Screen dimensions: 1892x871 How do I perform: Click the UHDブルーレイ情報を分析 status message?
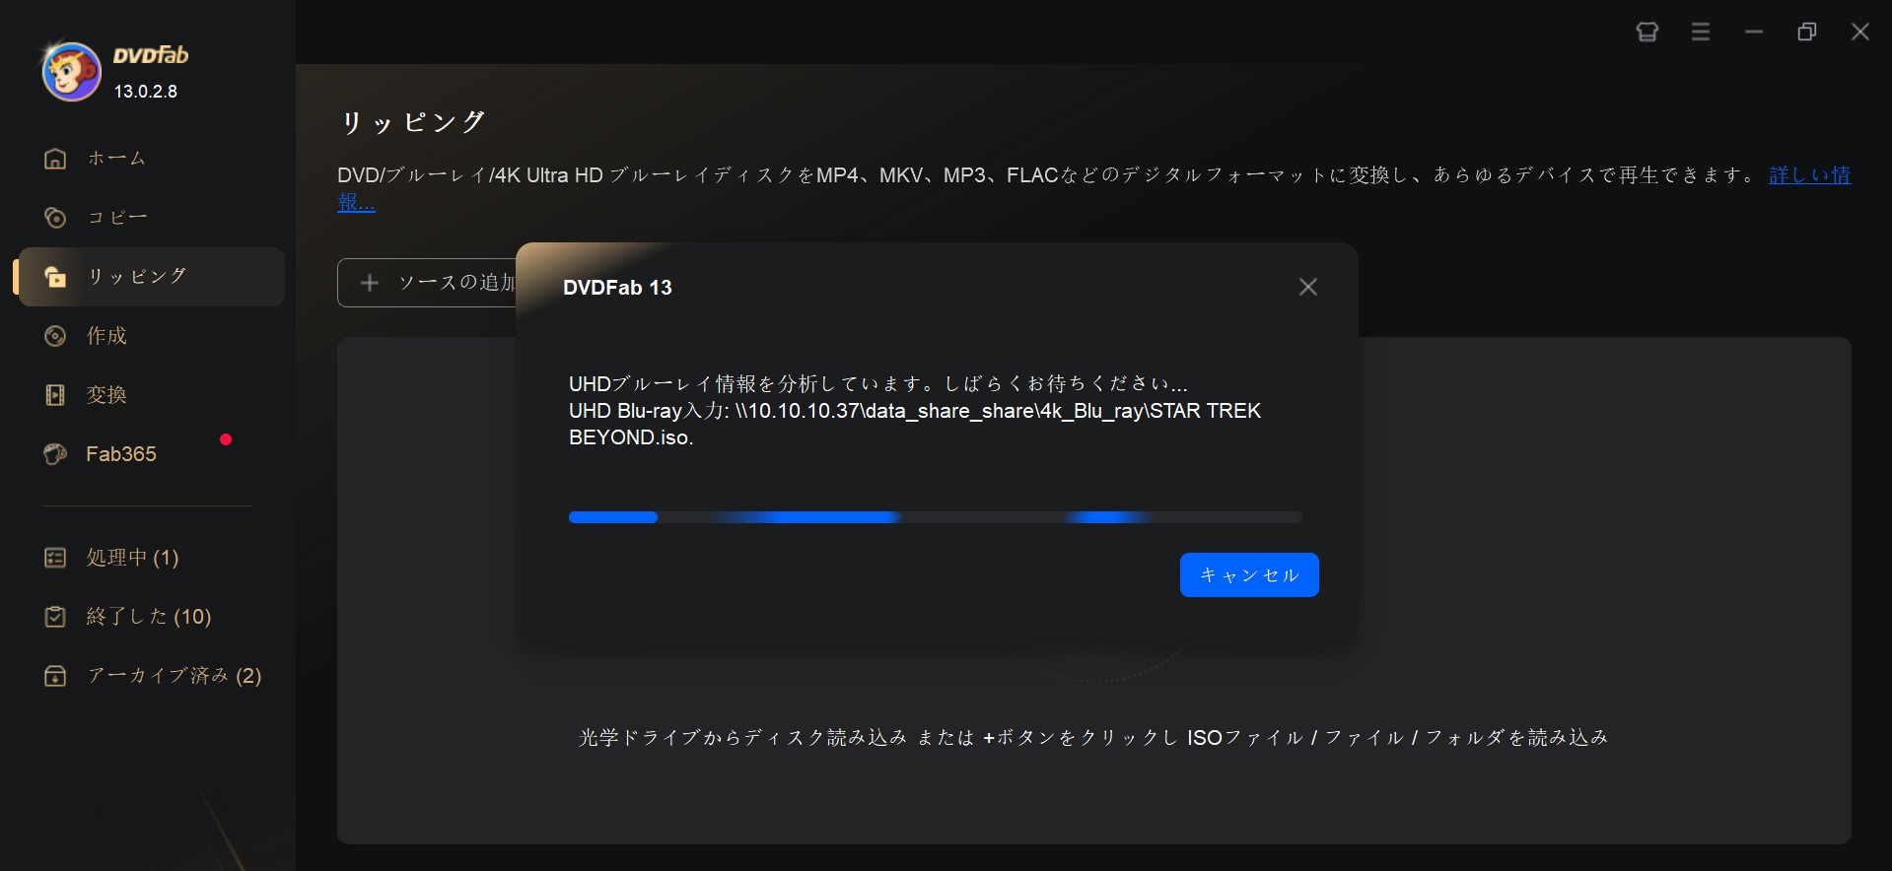click(878, 383)
